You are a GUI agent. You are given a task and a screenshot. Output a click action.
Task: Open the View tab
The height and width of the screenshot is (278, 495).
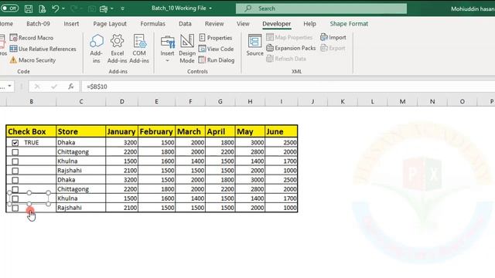[x=243, y=24]
